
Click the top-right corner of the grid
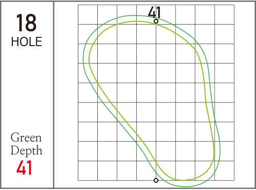(x=234, y=5)
